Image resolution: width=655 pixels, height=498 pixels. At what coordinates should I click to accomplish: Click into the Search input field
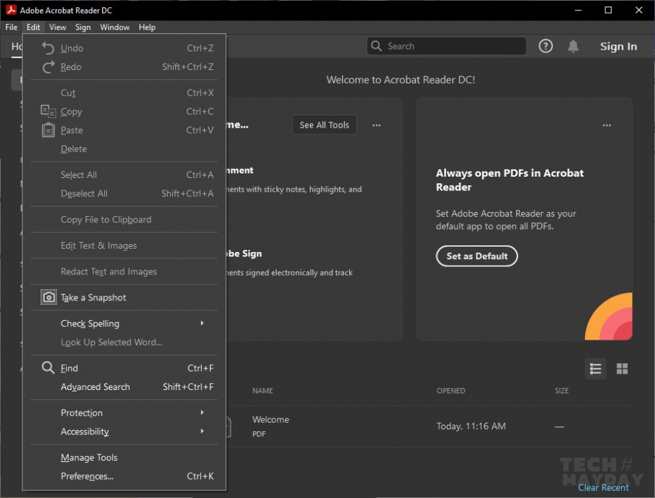click(446, 46)
